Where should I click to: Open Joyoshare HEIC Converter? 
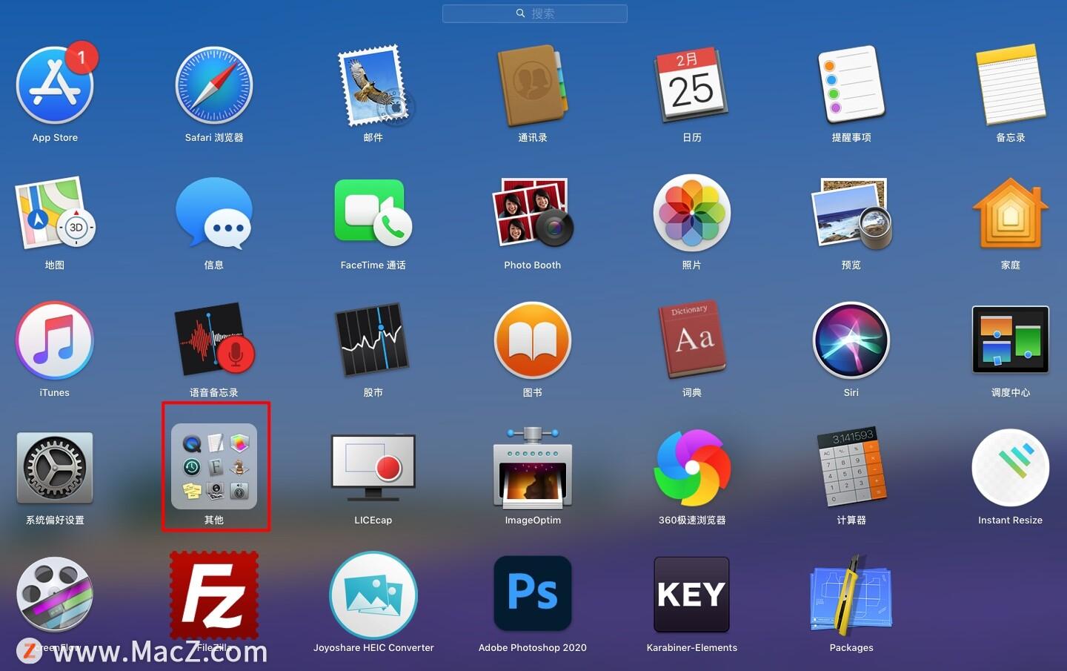point(373,595)
